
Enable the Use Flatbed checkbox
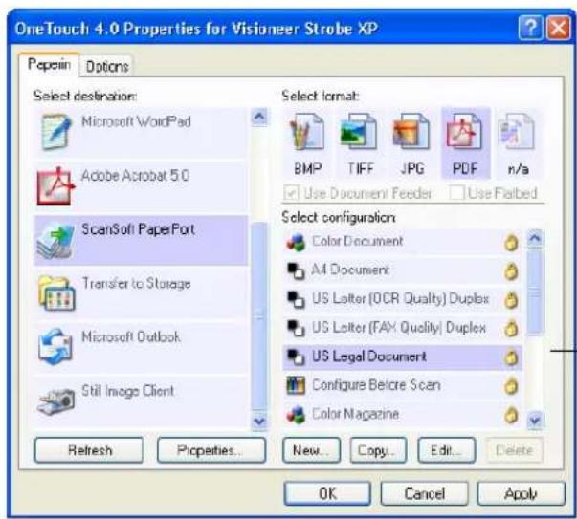[456, 193]
